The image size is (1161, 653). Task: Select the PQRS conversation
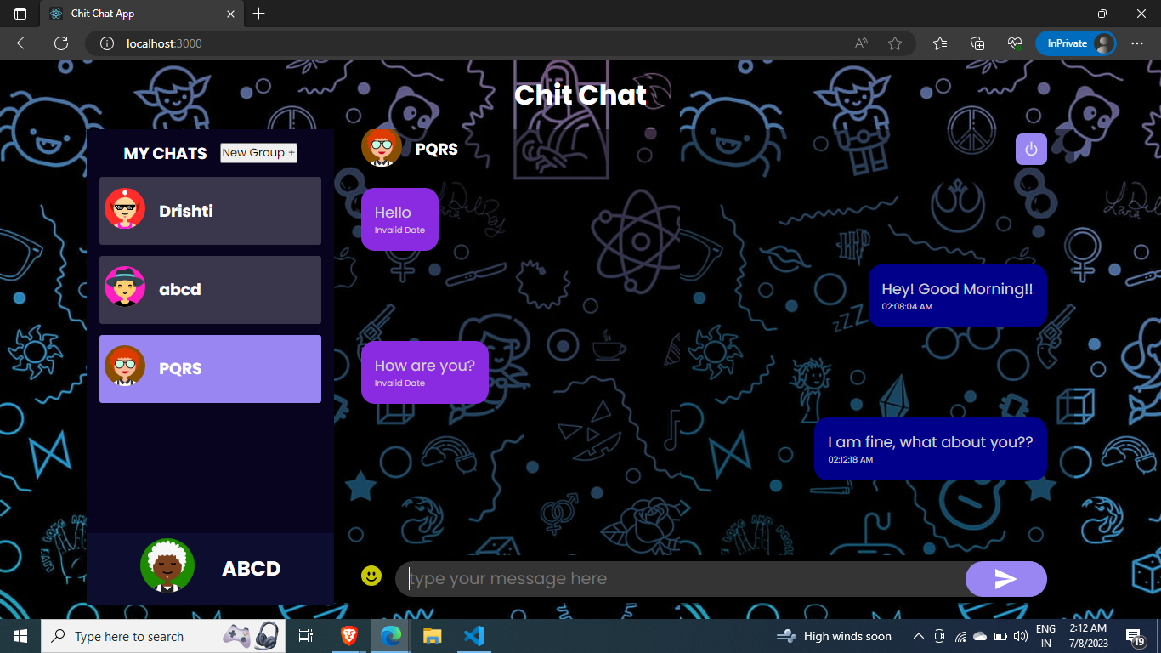coord(210,368)
